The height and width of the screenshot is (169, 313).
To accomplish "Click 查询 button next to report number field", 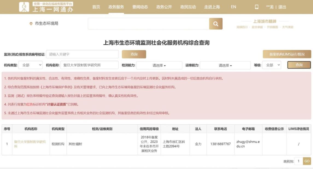I will click(134, 54).
